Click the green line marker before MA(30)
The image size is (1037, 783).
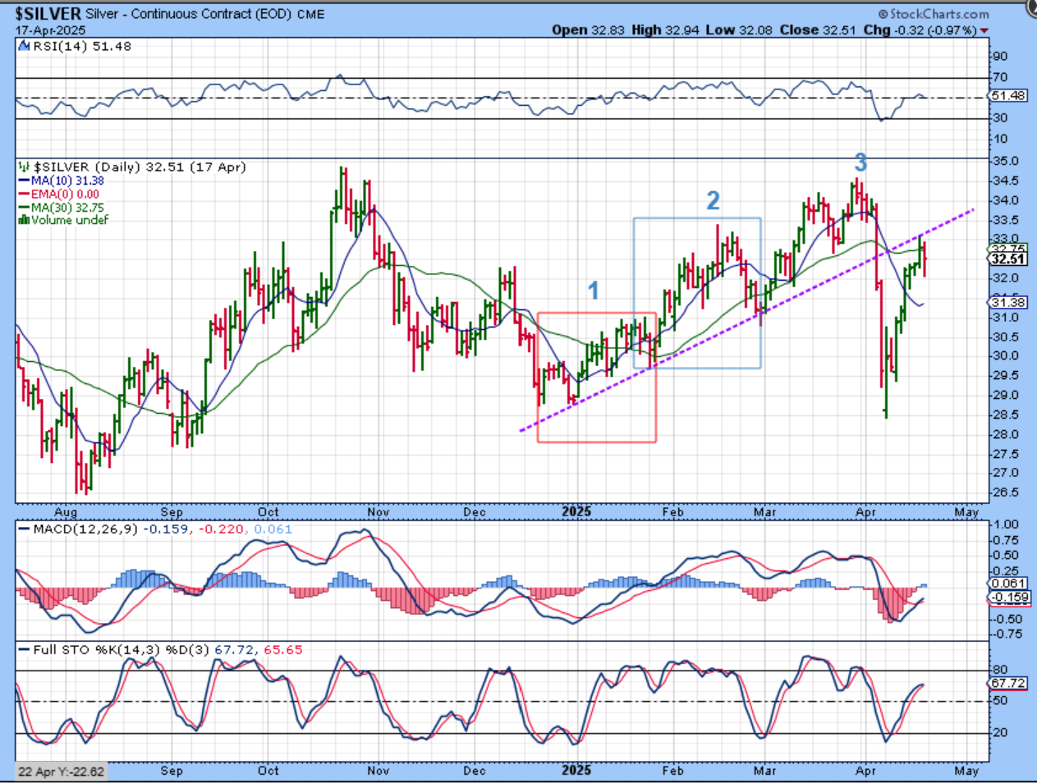coord(24,208)
